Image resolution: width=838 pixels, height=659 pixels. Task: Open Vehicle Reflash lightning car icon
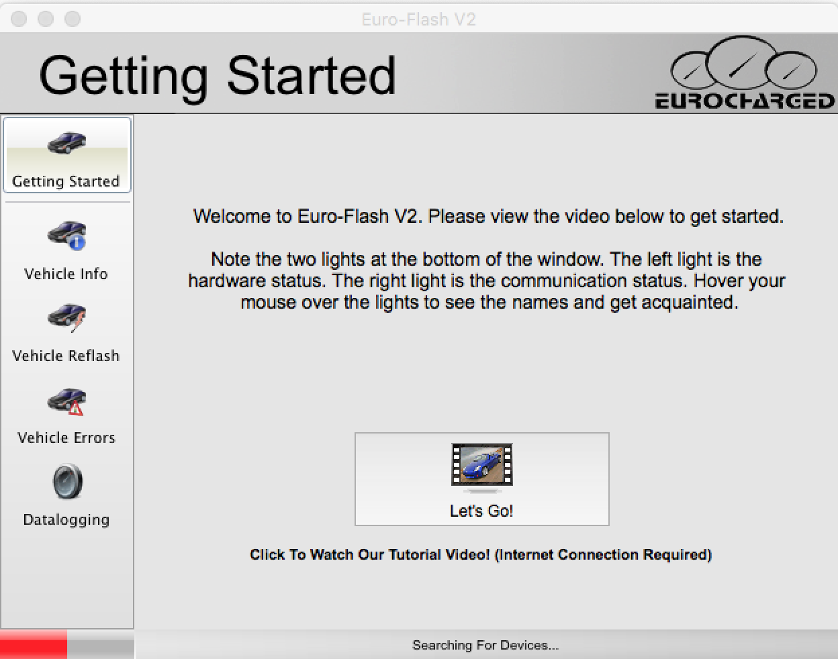[66, 317]
